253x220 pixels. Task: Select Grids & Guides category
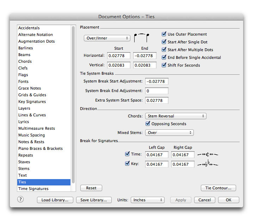[x=44, y=95]
